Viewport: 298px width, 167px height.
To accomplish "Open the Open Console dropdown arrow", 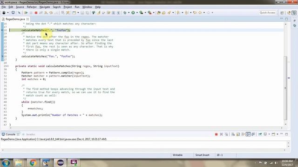I will click(x=278, y=134).
